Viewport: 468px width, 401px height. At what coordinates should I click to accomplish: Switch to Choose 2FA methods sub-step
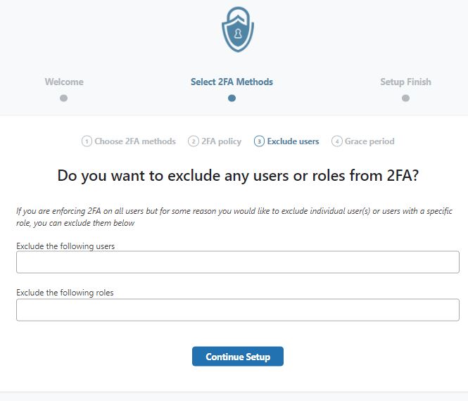click(135, 141)
